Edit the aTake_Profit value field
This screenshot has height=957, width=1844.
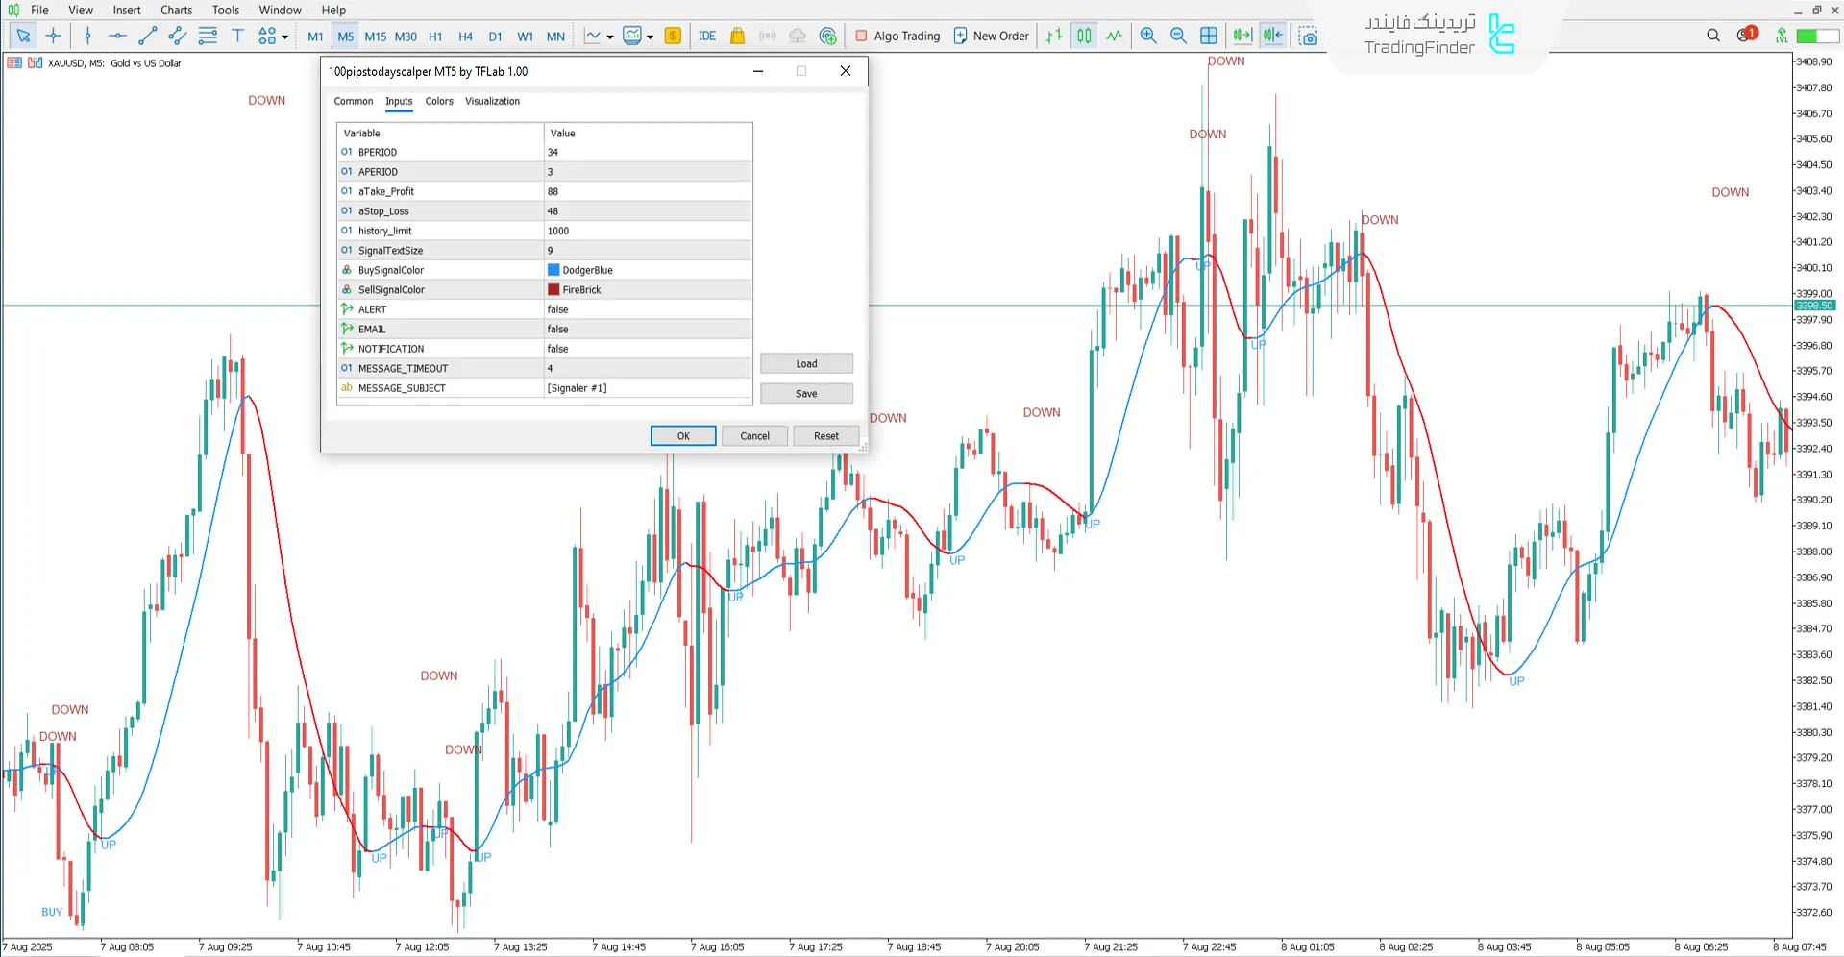(647, 191)
